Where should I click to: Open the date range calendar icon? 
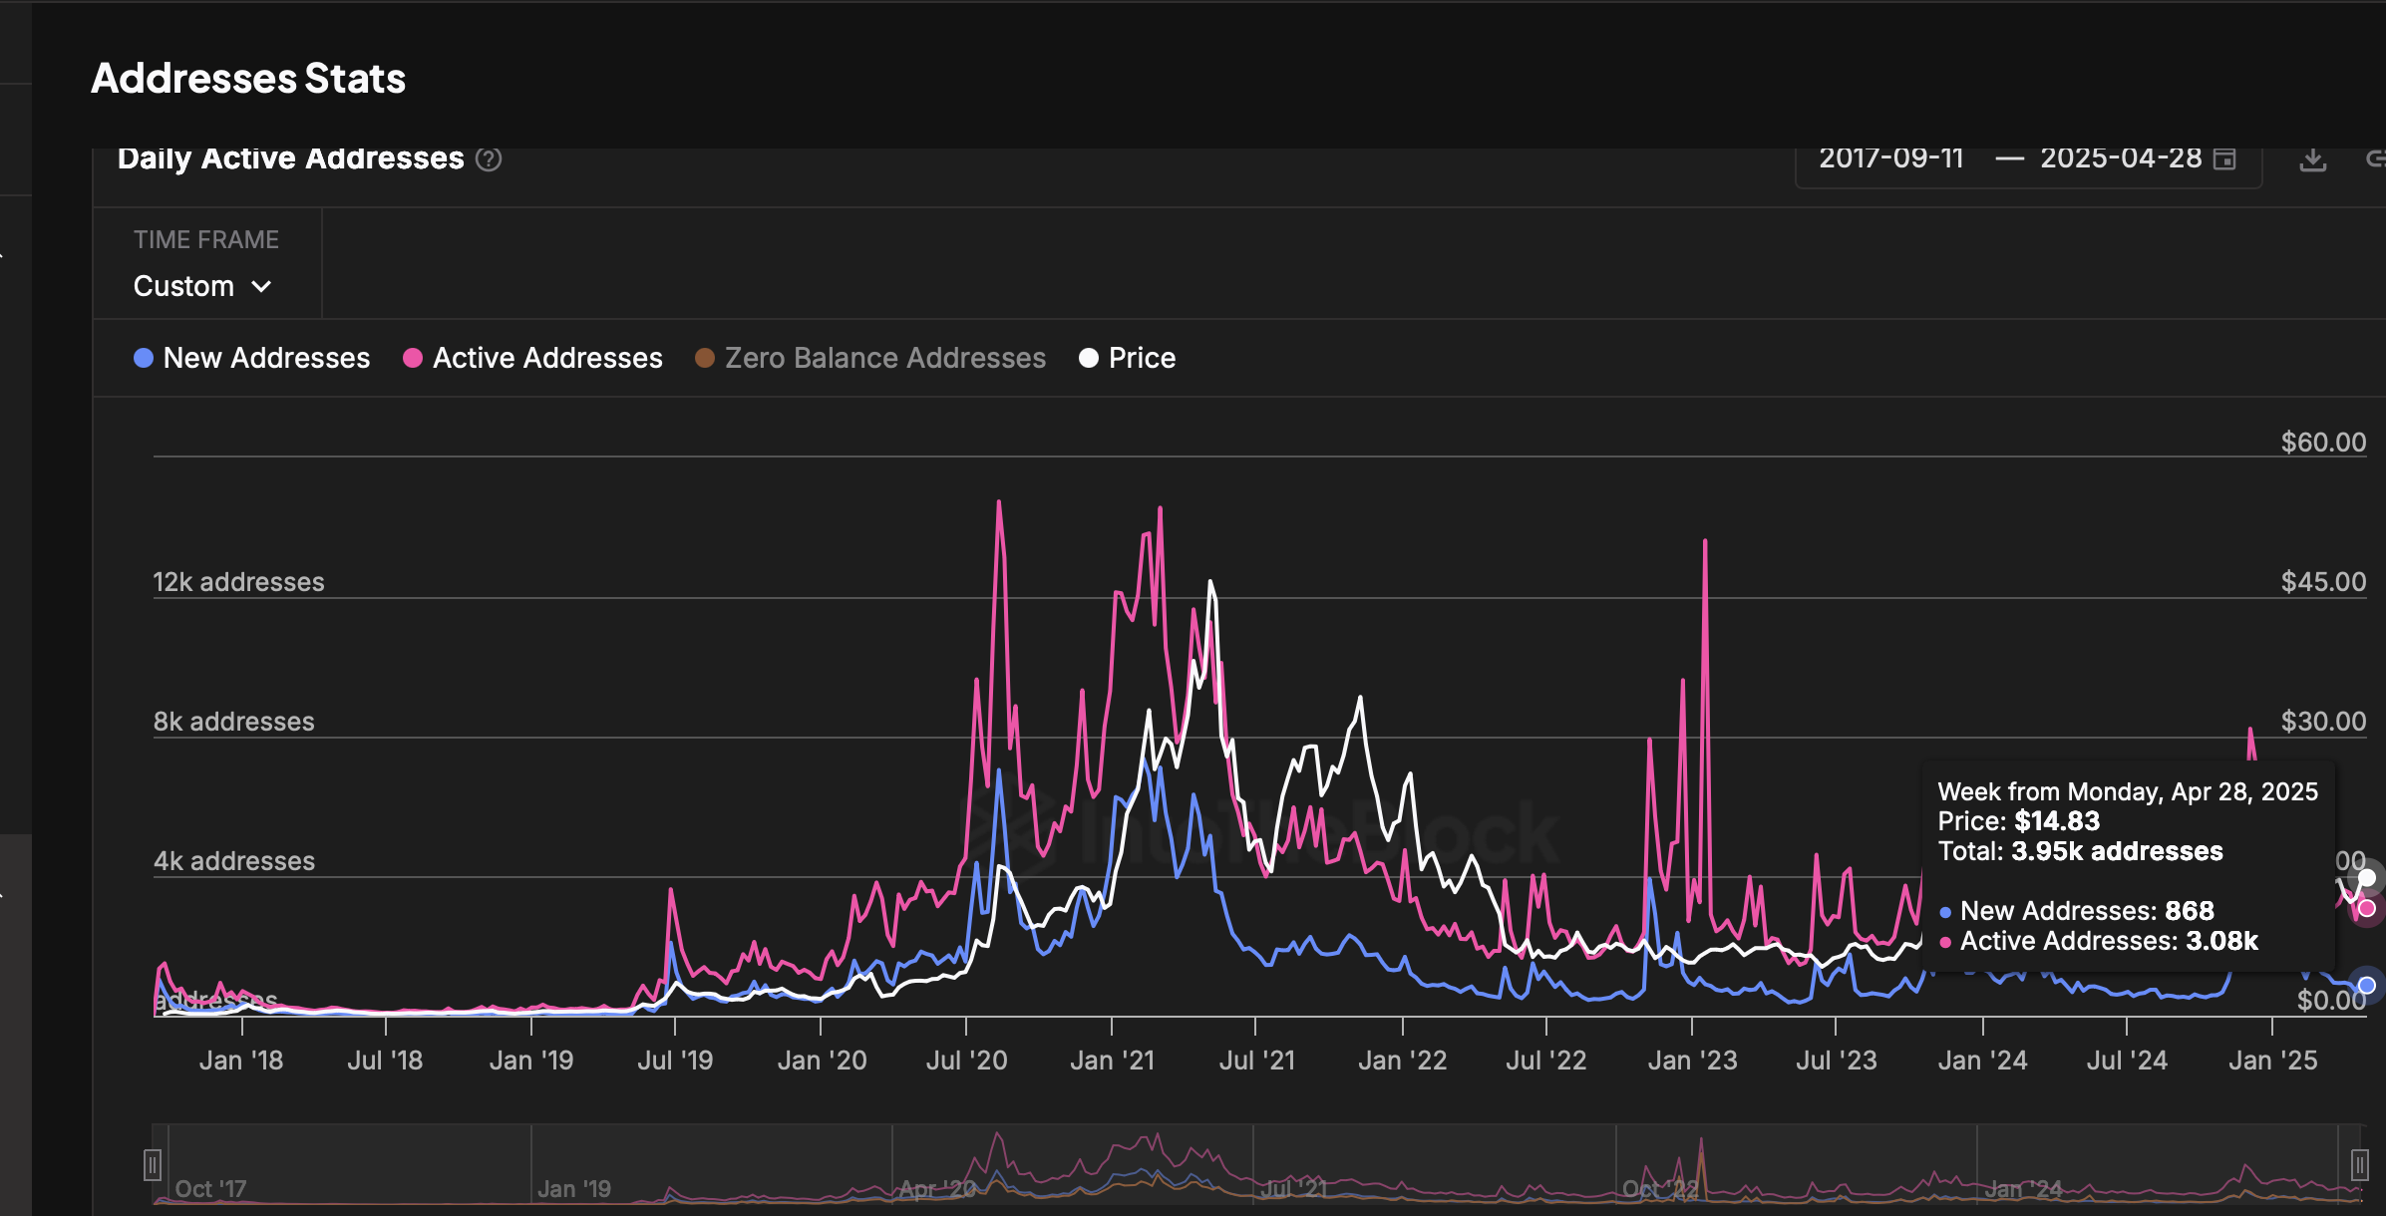pos(2224,158)
